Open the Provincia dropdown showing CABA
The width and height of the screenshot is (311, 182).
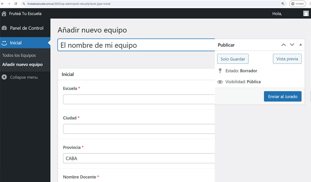139,158
